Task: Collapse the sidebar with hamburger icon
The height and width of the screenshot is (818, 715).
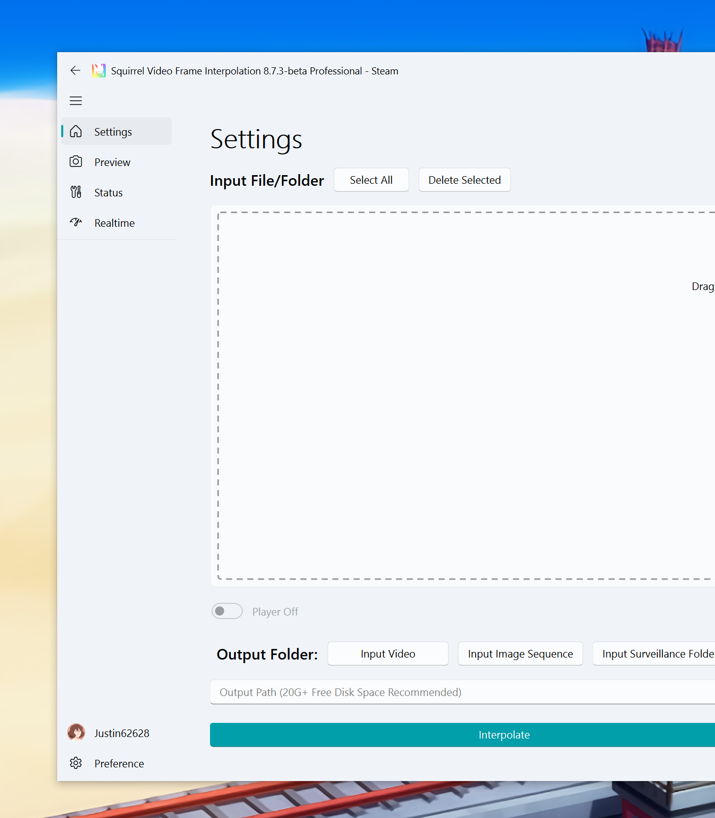Action: pos(76,101)
